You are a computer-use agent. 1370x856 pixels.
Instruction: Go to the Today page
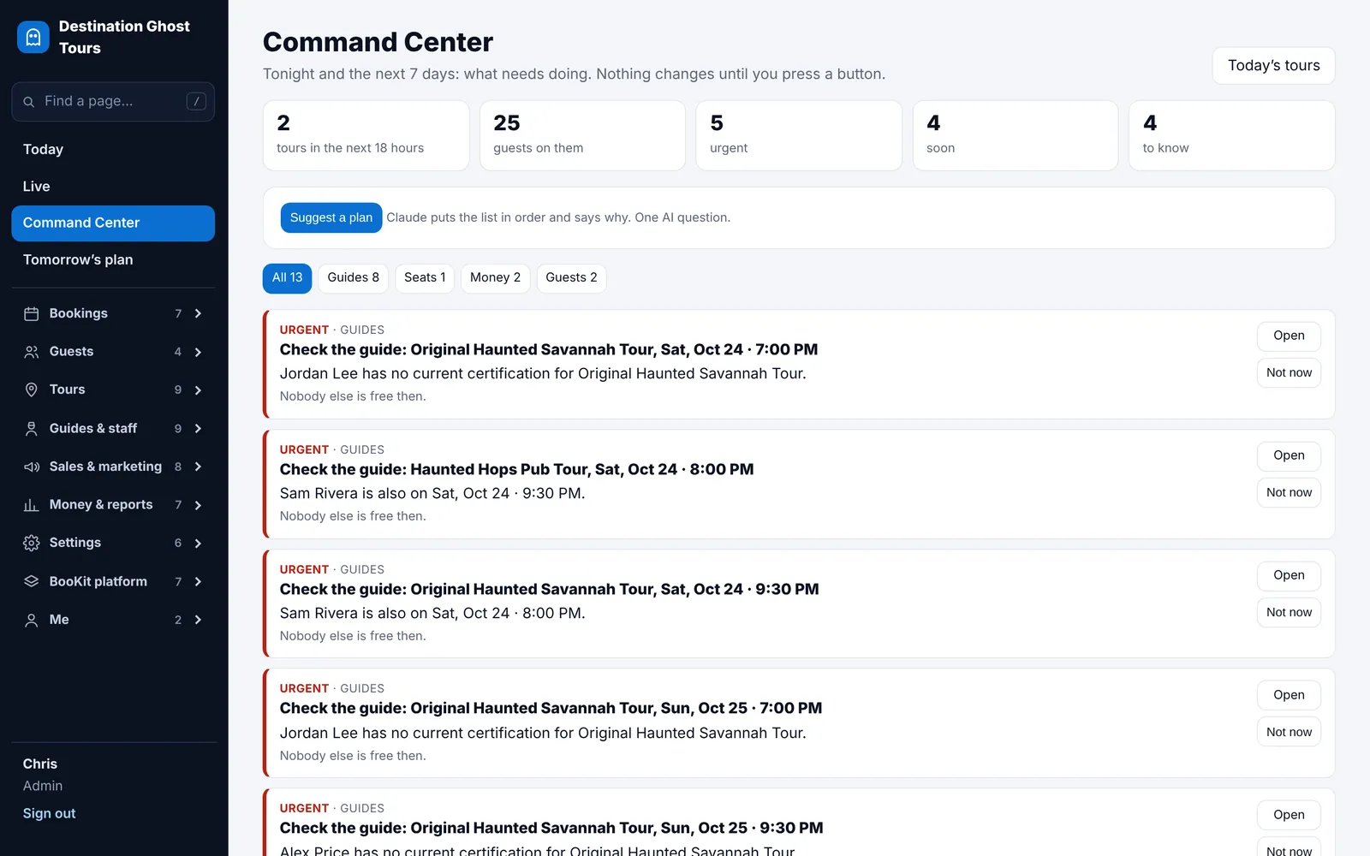(x=113, y=149)
